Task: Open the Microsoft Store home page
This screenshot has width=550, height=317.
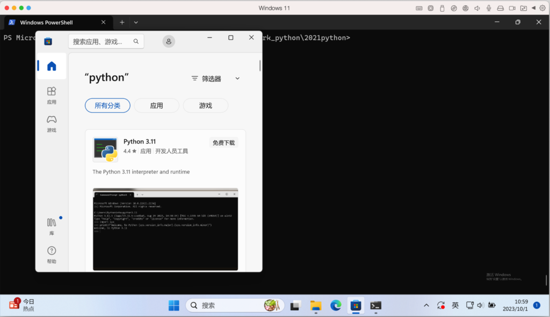Action: click(52, 66)
